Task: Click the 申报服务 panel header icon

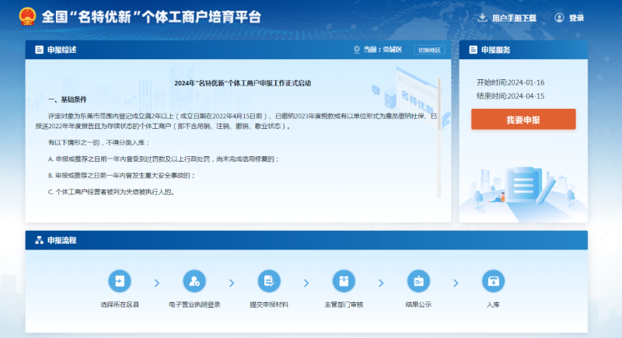Action: tap(472, 50)
